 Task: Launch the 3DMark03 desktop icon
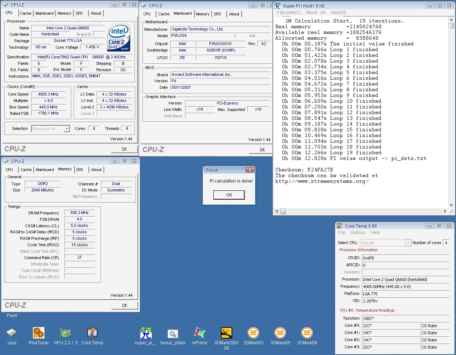pyautogui.click(x=253, y=333)
